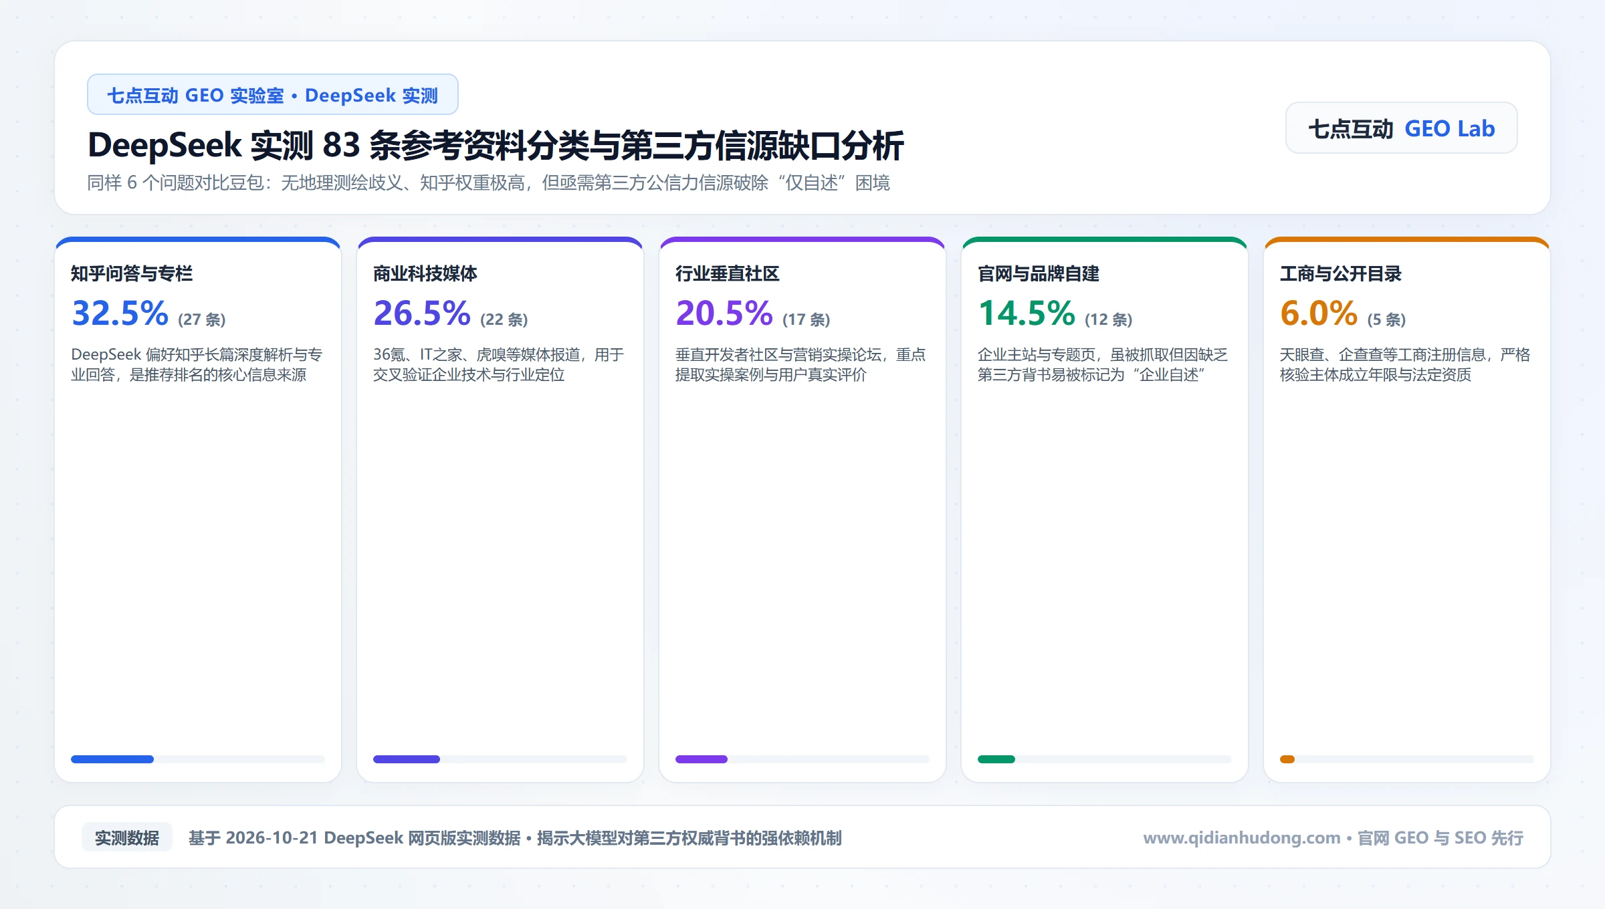Click the footer note starting 基于 2026-10-21 DeepSeek

coord(515,837)
